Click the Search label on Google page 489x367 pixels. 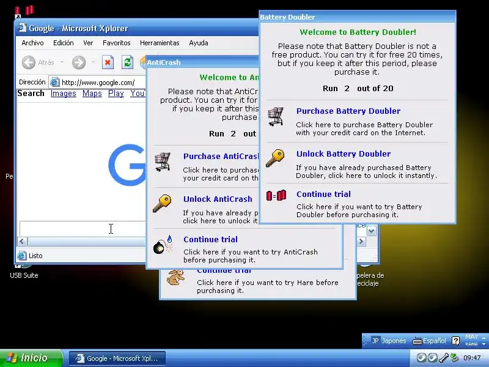click(31, 94)
